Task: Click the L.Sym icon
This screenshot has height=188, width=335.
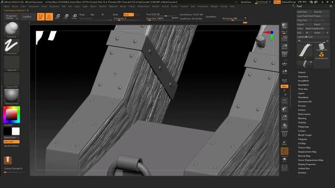Action: 284,81
